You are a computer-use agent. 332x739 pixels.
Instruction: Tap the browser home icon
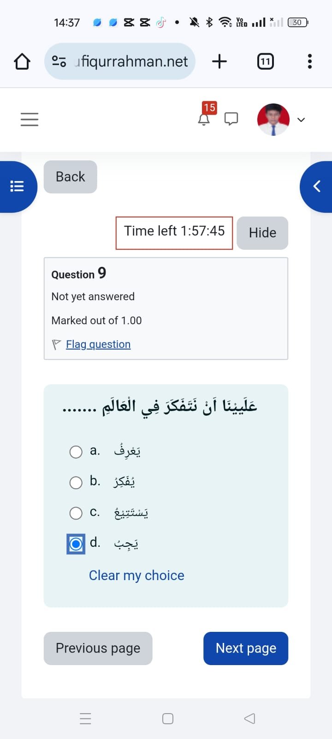(22, 61)
